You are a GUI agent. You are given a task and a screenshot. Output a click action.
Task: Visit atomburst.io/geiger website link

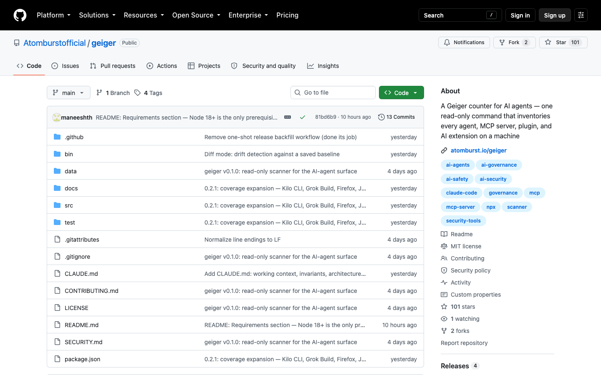(x=479, y=150)
